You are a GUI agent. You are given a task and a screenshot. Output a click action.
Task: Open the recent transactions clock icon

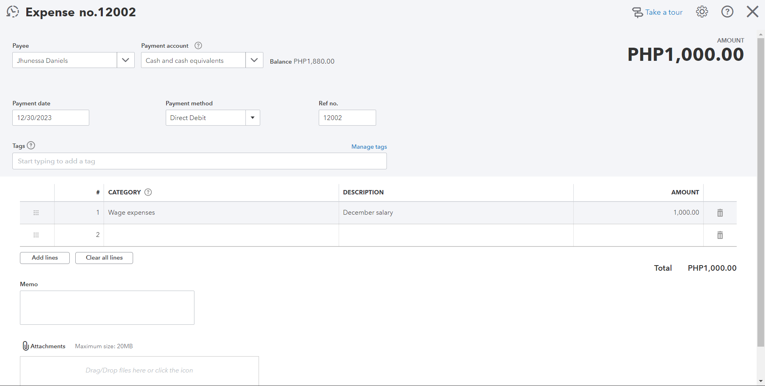pyautogui.click(x=13, y=12)
